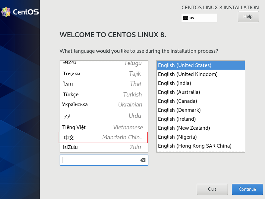Open the Help dialog
This screenshot has height=199, width=265.
(248, 16)
